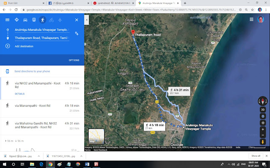
Task: Click the compass to reset north
Action: tap(262, 101)
